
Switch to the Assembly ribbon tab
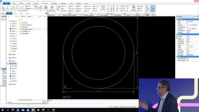pyautogui.click(x=54, y=3)
